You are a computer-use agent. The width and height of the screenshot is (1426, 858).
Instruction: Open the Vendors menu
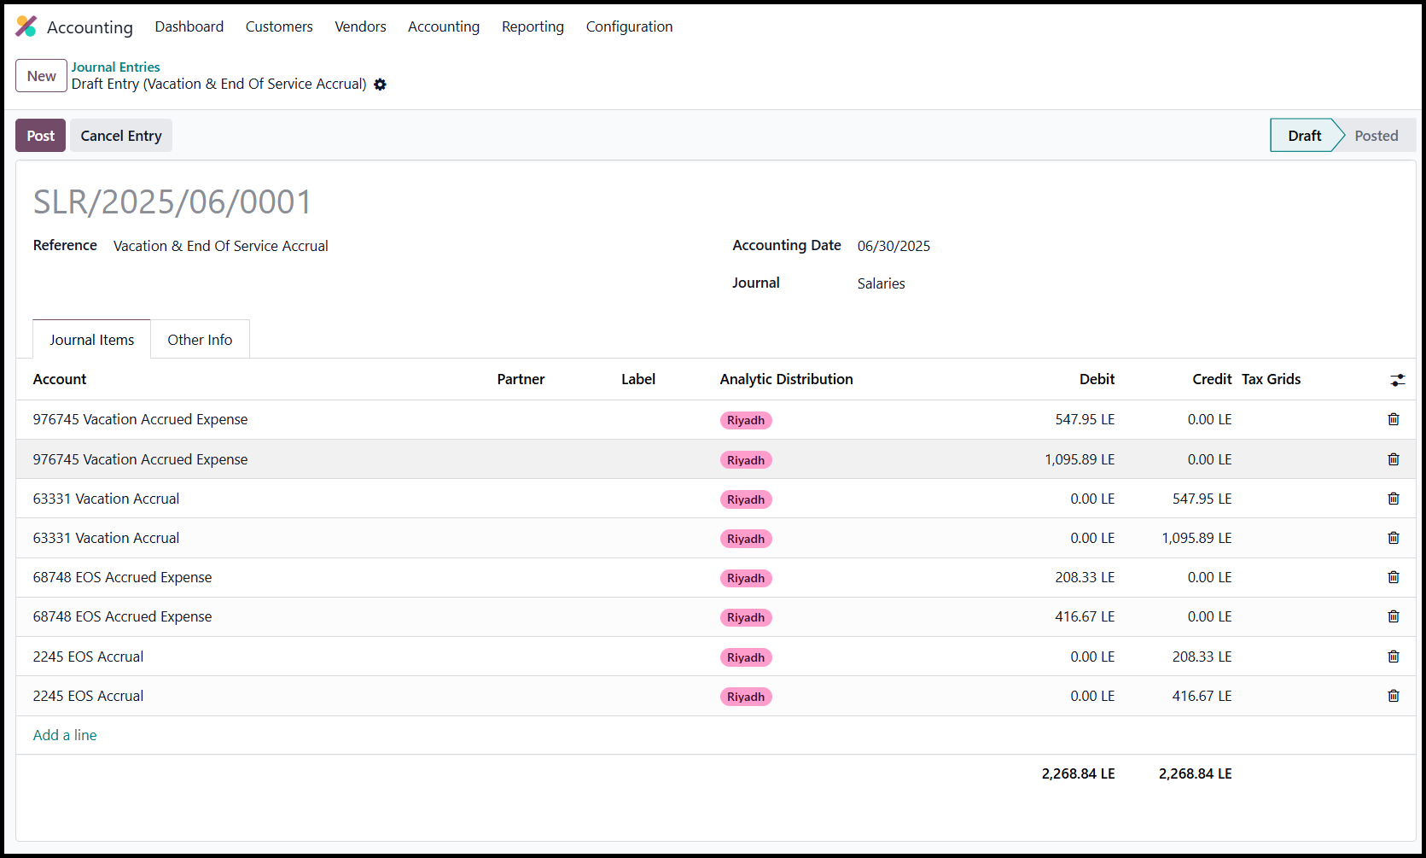(360, 26)
